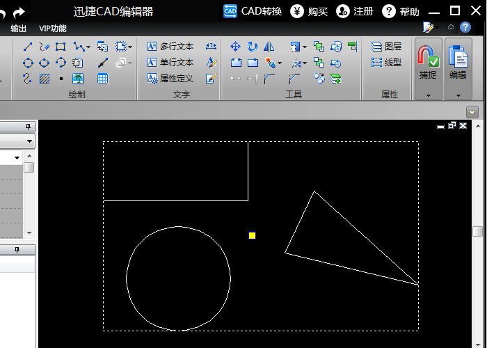Click the Move tool icon
The height and width of the screenshot is (348, 487).
click(x=235, y=47)
